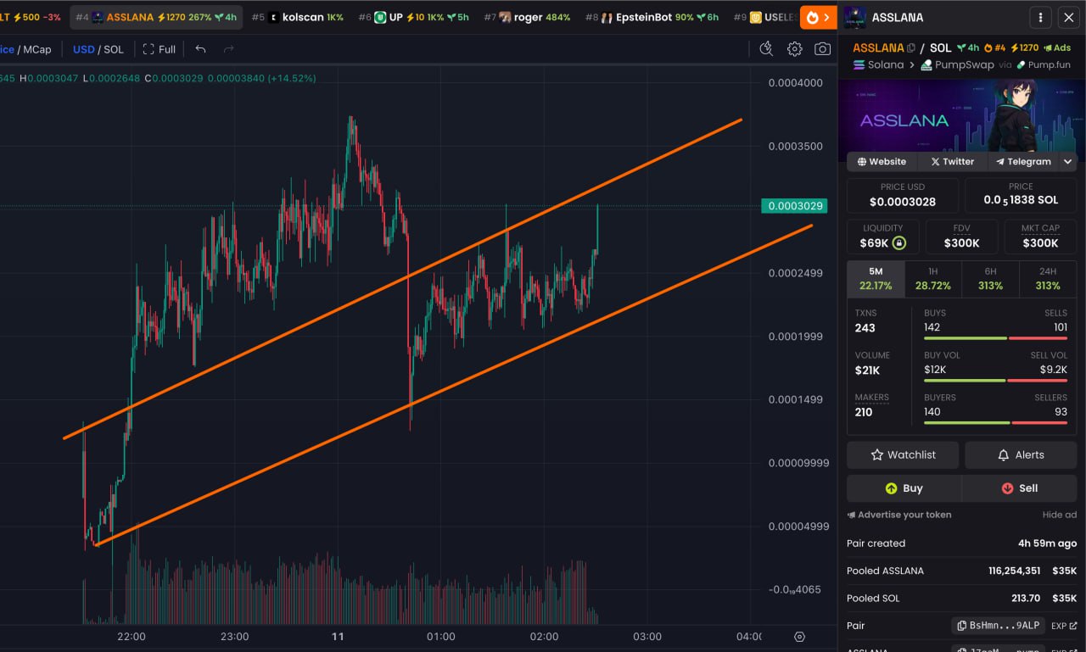The image size is (1086, 652).
Task: Switch chart to Full screen
Action: tap(160, 49)
